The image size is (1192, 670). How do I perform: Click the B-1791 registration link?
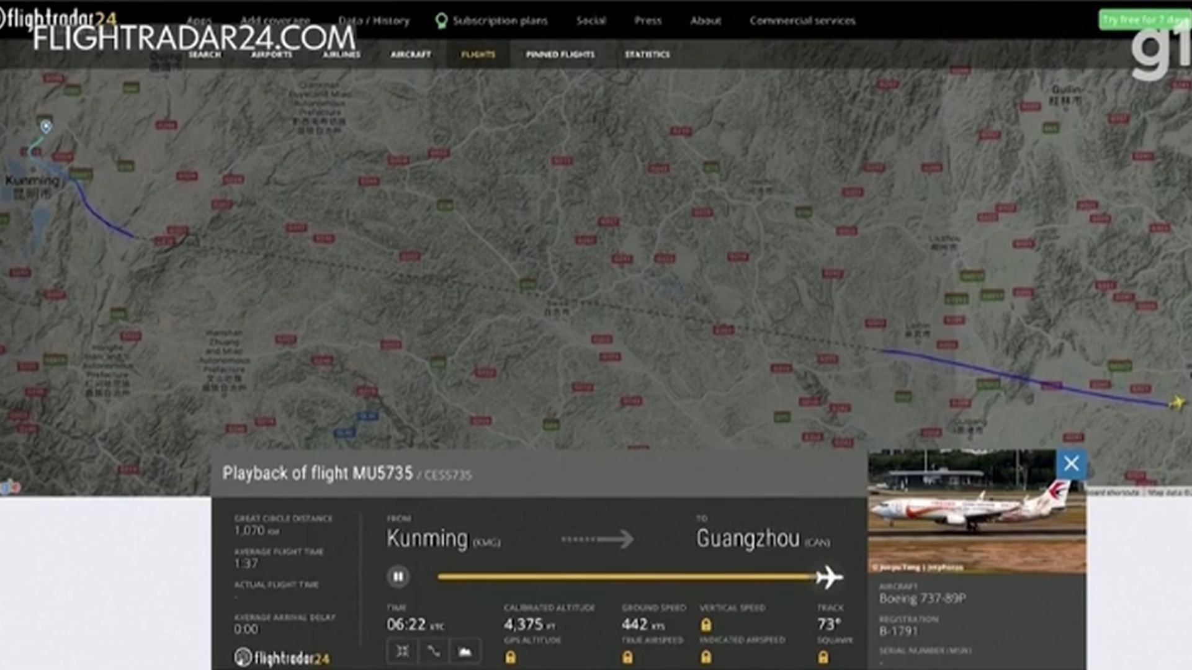[898, 631]
